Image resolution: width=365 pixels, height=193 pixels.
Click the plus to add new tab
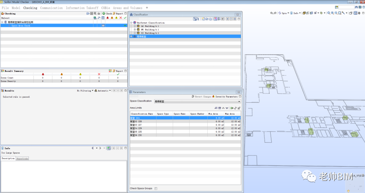pyautogui.click(x=147, y=8)
